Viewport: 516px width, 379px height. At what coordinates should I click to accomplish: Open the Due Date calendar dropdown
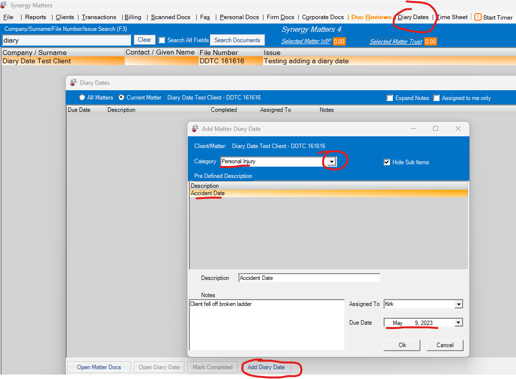point(459,323)
